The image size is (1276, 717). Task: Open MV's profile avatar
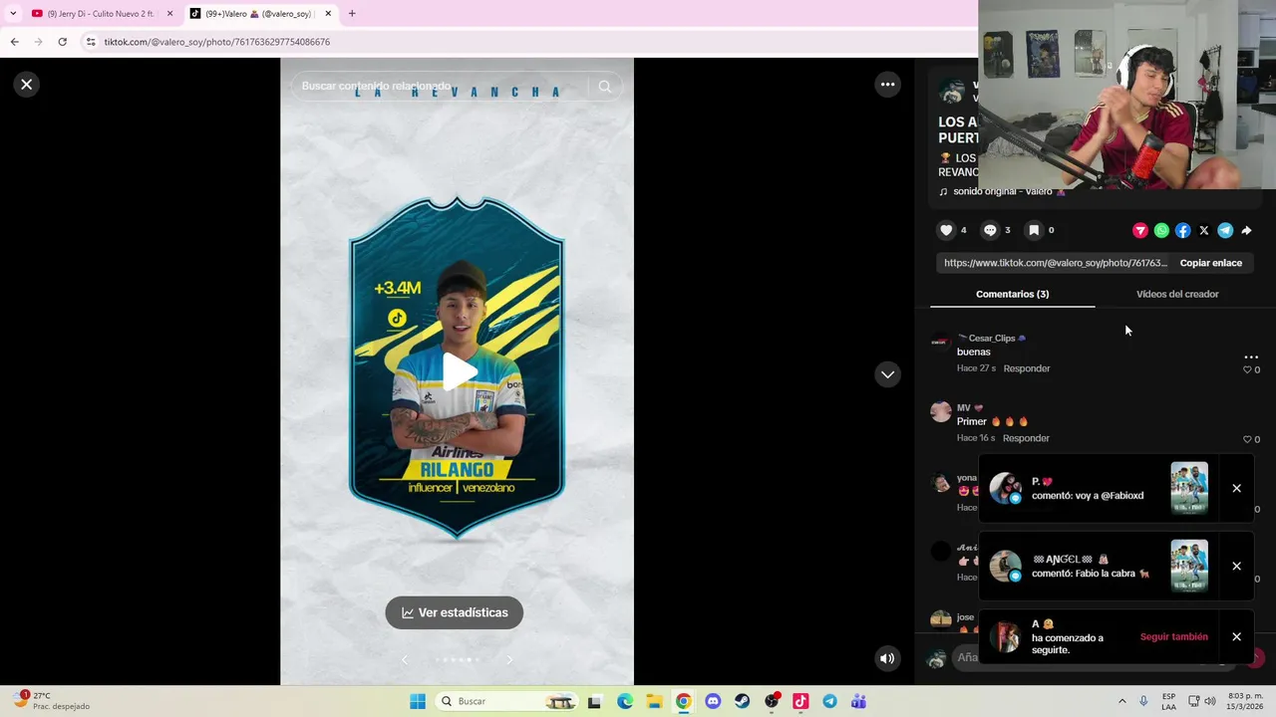pyautogui.click(x=940, y=412)
